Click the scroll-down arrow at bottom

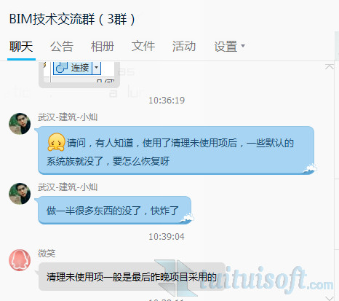click(330, 298)
